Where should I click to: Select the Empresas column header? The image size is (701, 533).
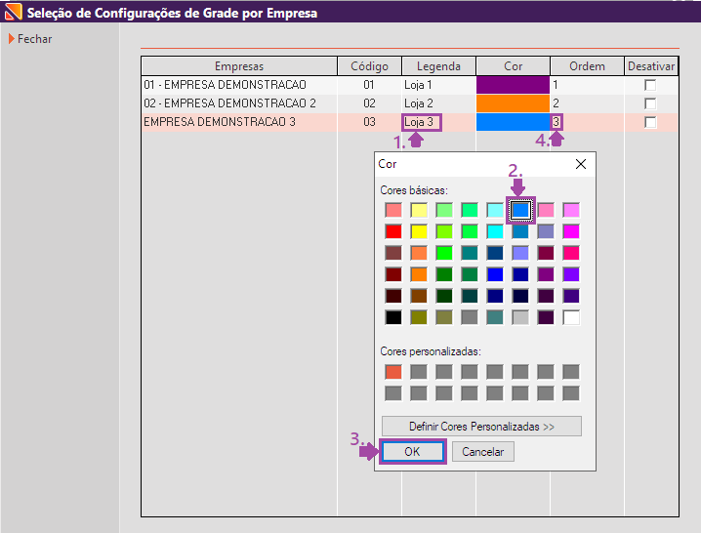(x=239, y=66)
